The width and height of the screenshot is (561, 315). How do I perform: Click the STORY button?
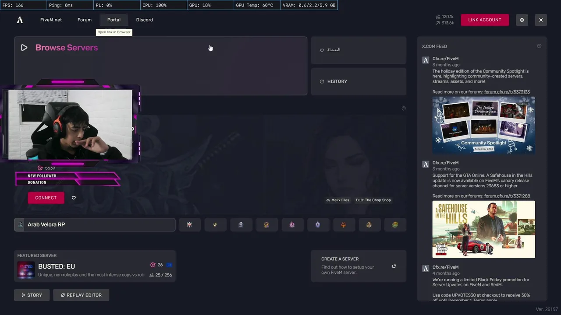[32, 295]
